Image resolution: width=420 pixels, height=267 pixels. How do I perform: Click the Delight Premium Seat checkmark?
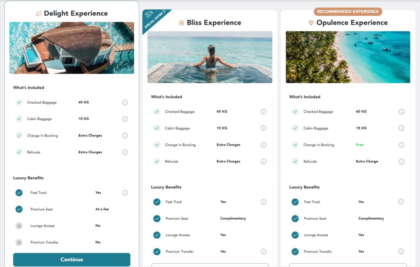(19, 209)
